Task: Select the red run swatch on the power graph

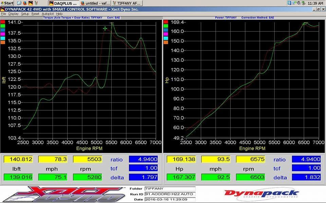Action: pyautogui.click(x=166, y=22)
